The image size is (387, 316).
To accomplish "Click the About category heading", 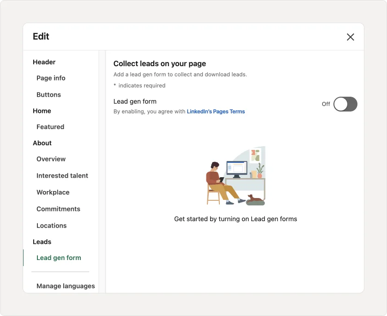I will (42, 143).
